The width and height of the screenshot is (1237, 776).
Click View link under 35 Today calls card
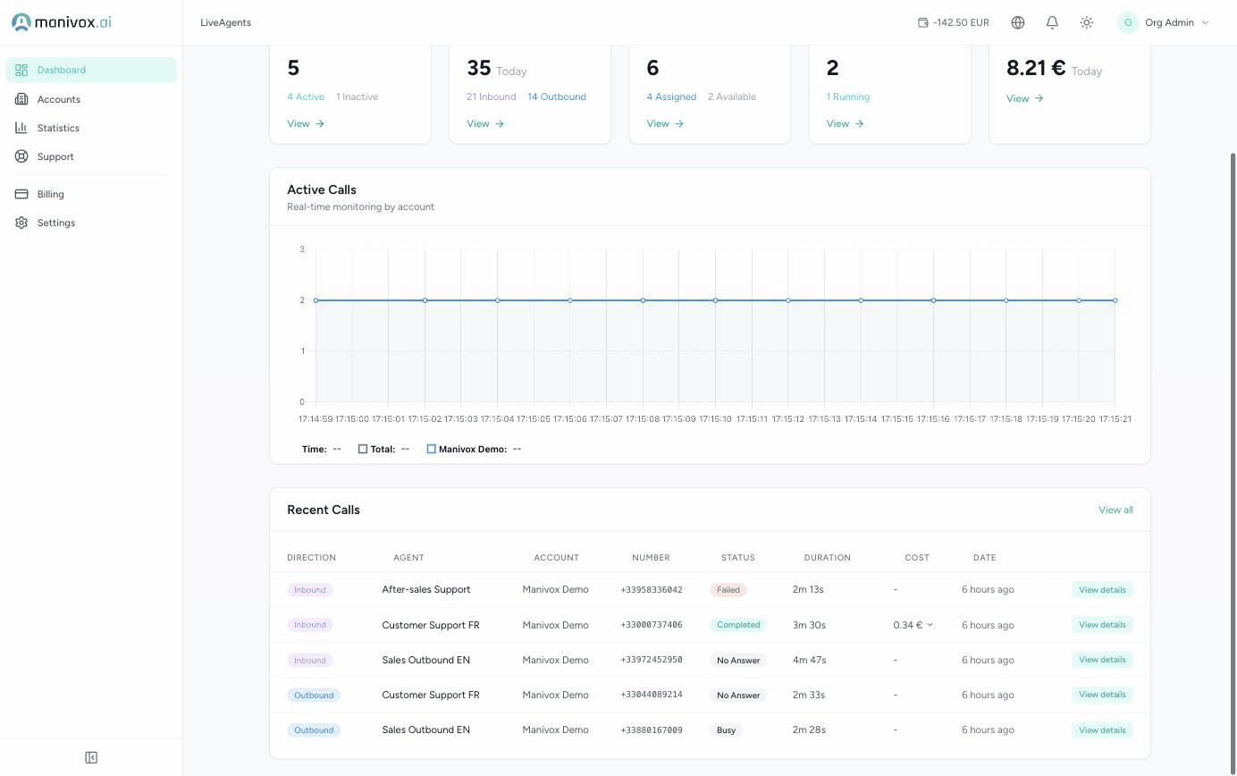point(485,123)
